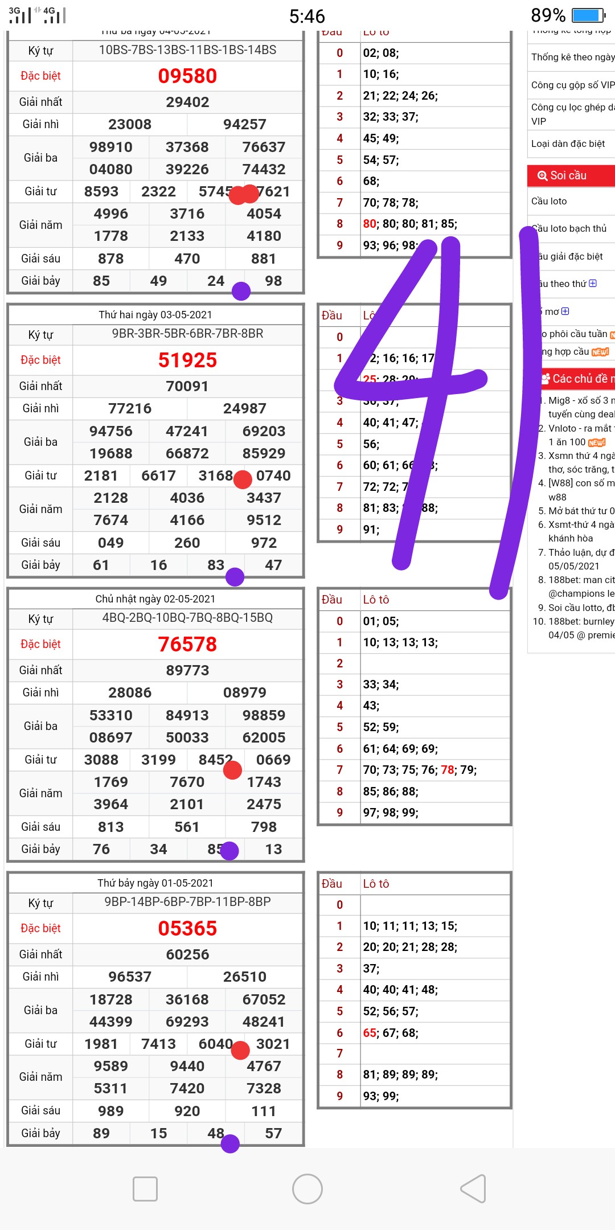This screenshot has height=1230, width=615.
Task: Tap the 3G signal strength icon
Action: (x=19, y=15)
